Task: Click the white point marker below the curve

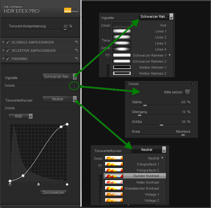Action: click(67, 184)
